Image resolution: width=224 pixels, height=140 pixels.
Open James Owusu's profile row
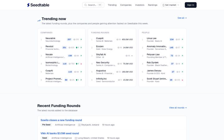[163, 72]
